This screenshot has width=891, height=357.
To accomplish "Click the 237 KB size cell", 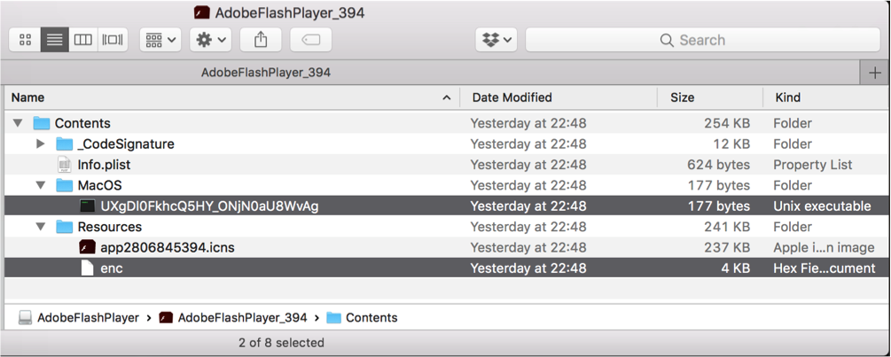I will 727,247.
